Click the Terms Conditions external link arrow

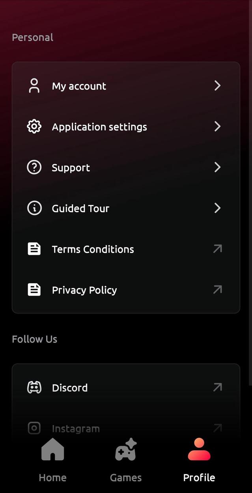pyautogui.click(x=217, y=249)
